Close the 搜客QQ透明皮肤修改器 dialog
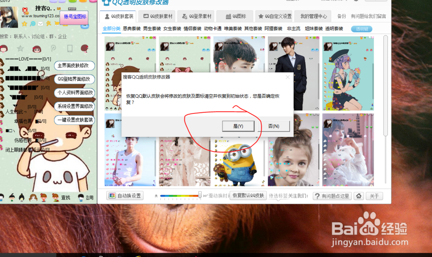 pos(288,77)
